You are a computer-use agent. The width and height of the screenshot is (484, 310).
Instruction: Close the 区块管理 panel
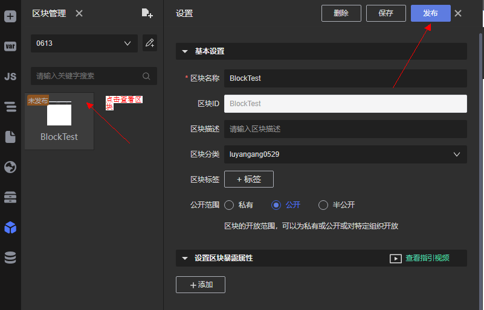pos(79,13)
